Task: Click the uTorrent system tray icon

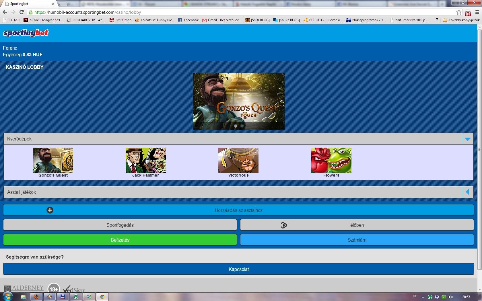Action: [430, 297]
